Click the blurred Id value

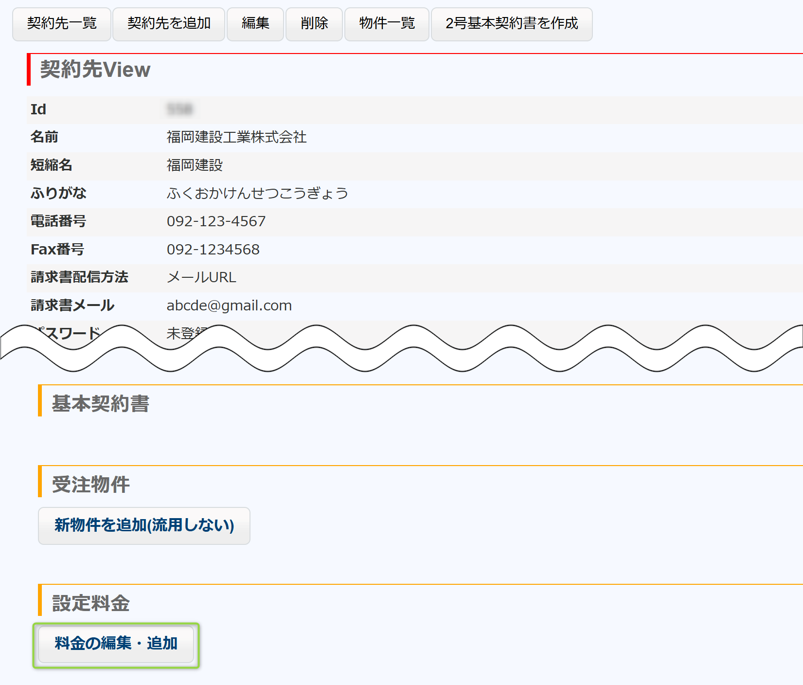pyautogui.click(x=179, y=109)
